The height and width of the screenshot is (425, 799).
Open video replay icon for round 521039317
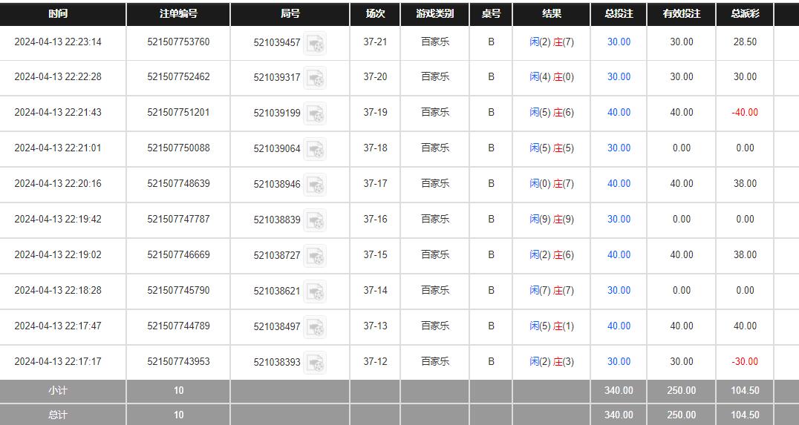(315, 78)
